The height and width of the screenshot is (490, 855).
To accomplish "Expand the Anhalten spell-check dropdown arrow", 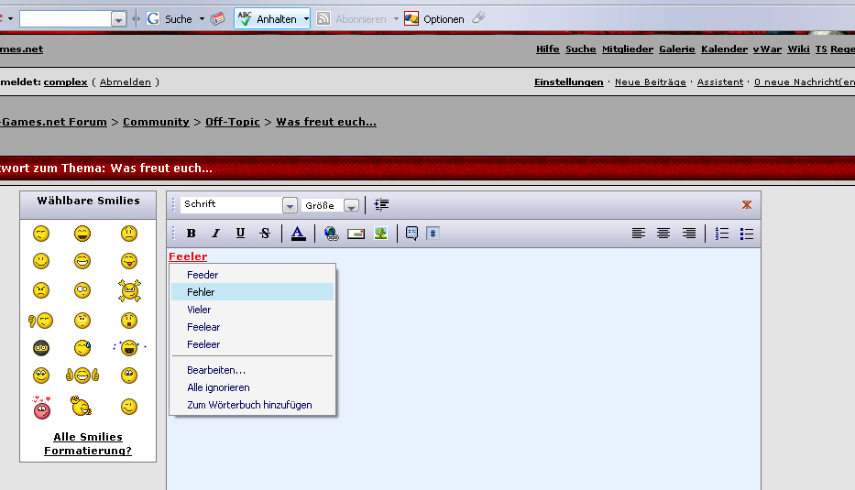I will tap(306, 19).
